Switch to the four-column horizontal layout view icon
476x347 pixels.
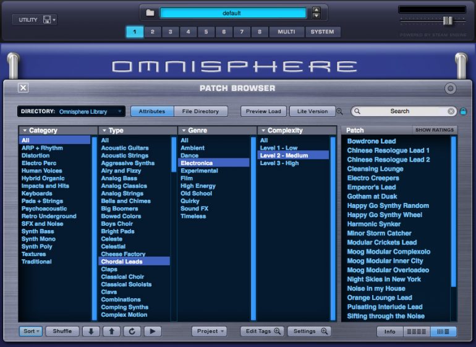click(417, 332)
